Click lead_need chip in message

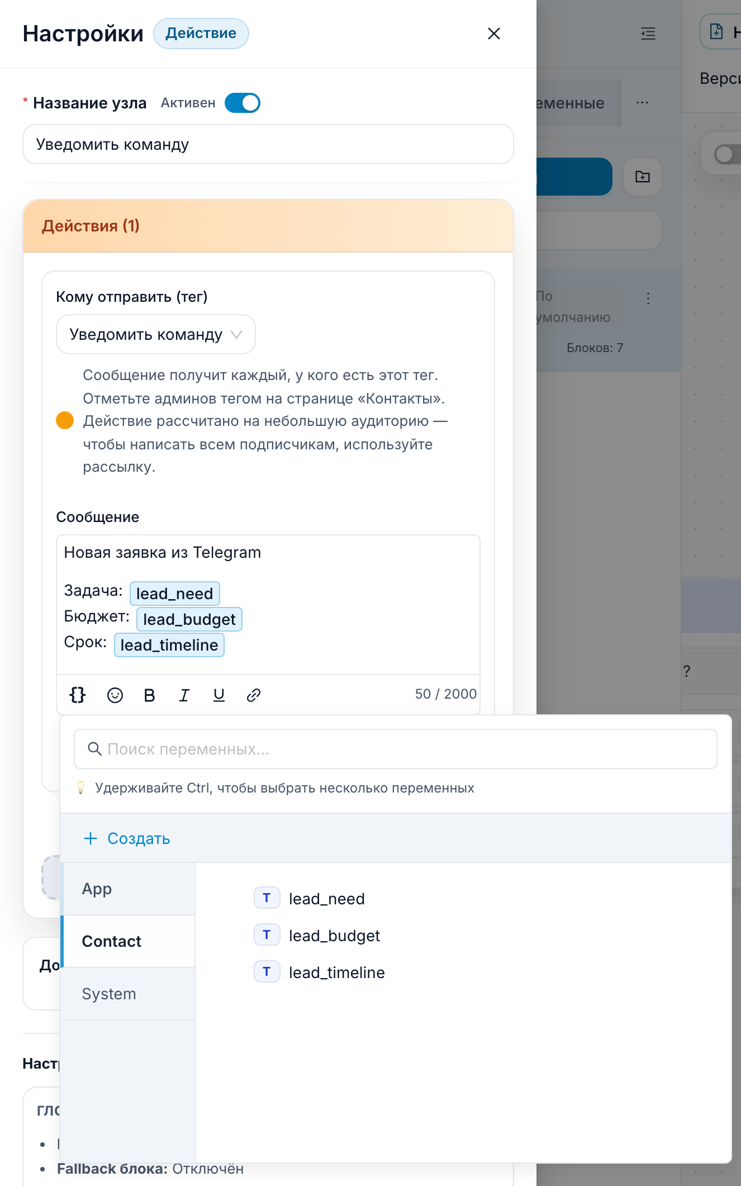point(175,594)
